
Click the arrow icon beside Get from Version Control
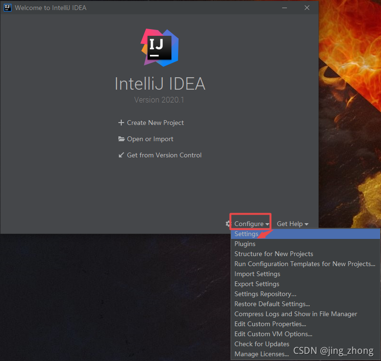pos(121,155)
